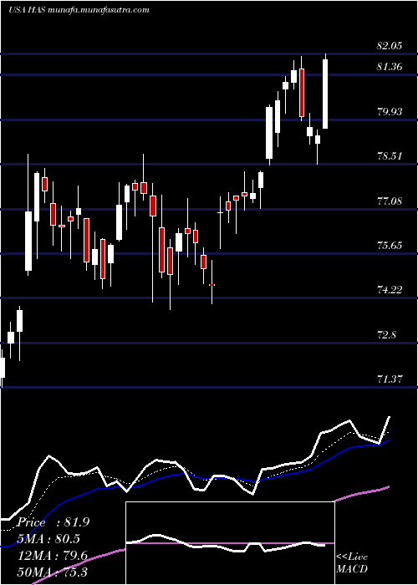The width and height of the screenshot is (418, 585).
Task: Click the 82.05 price axis label
Action: pyautogui.click(x=390, y=46)
